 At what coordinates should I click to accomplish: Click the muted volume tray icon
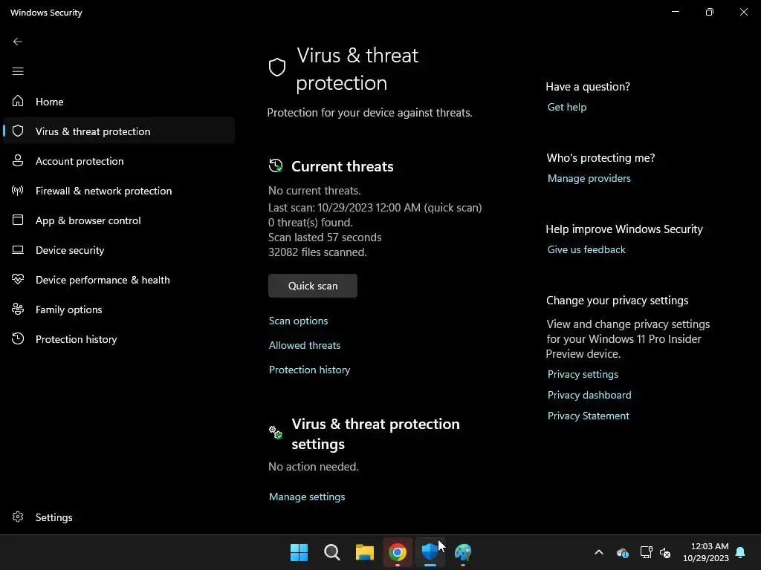click(665, 552)
